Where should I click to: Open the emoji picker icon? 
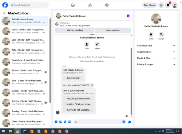click(124, 122)
